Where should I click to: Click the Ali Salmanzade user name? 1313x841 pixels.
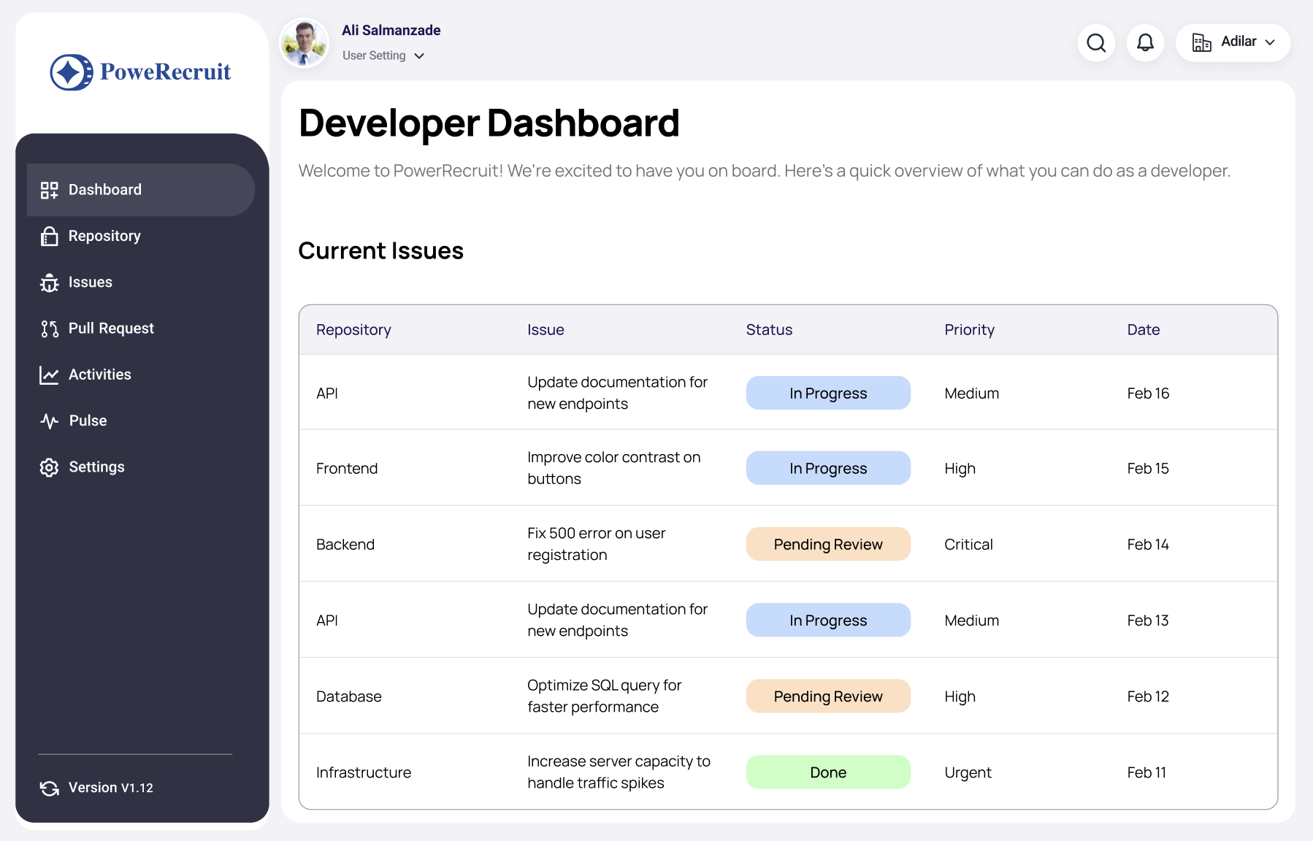click(x=391, y=31)
